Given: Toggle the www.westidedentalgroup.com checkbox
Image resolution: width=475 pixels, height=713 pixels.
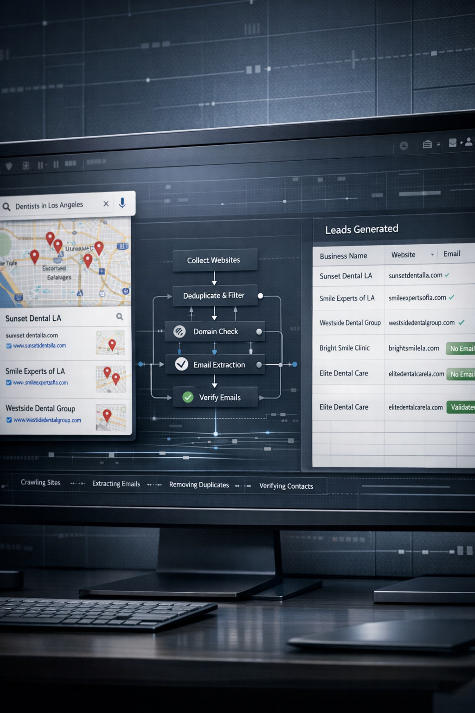Looking at the screenshot, I should [9, 420].
